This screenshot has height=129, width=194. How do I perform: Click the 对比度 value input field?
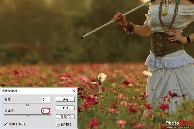(47, 111)
